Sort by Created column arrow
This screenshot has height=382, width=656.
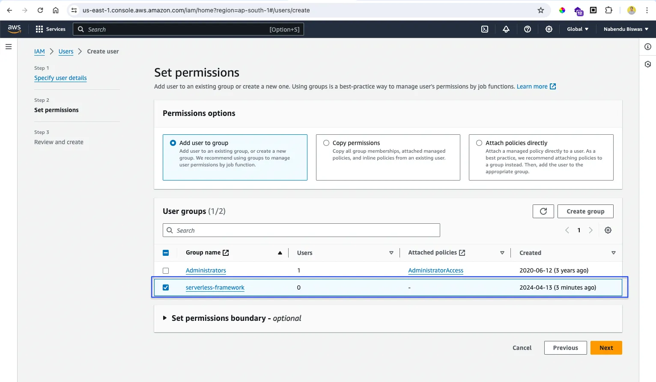point(614,253)
